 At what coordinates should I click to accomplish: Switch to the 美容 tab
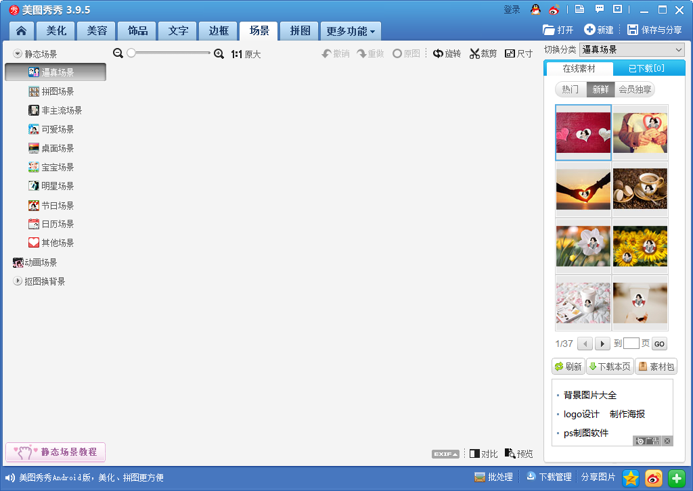(97, 31)
